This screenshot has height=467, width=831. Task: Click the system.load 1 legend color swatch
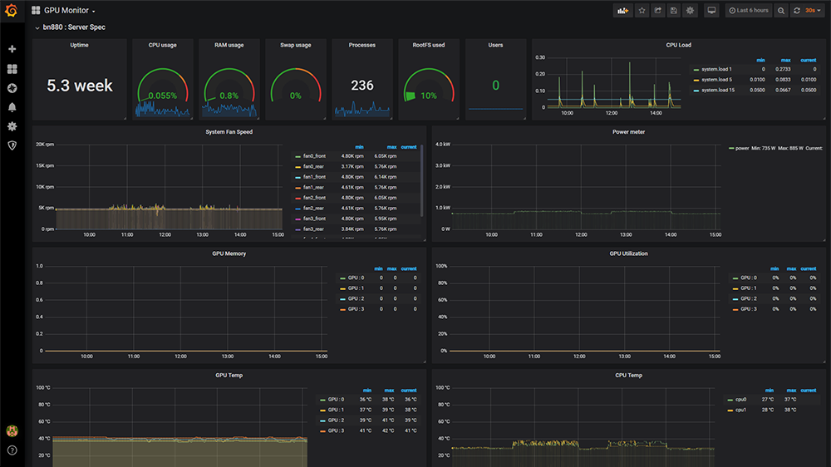(x=696, y=70)
